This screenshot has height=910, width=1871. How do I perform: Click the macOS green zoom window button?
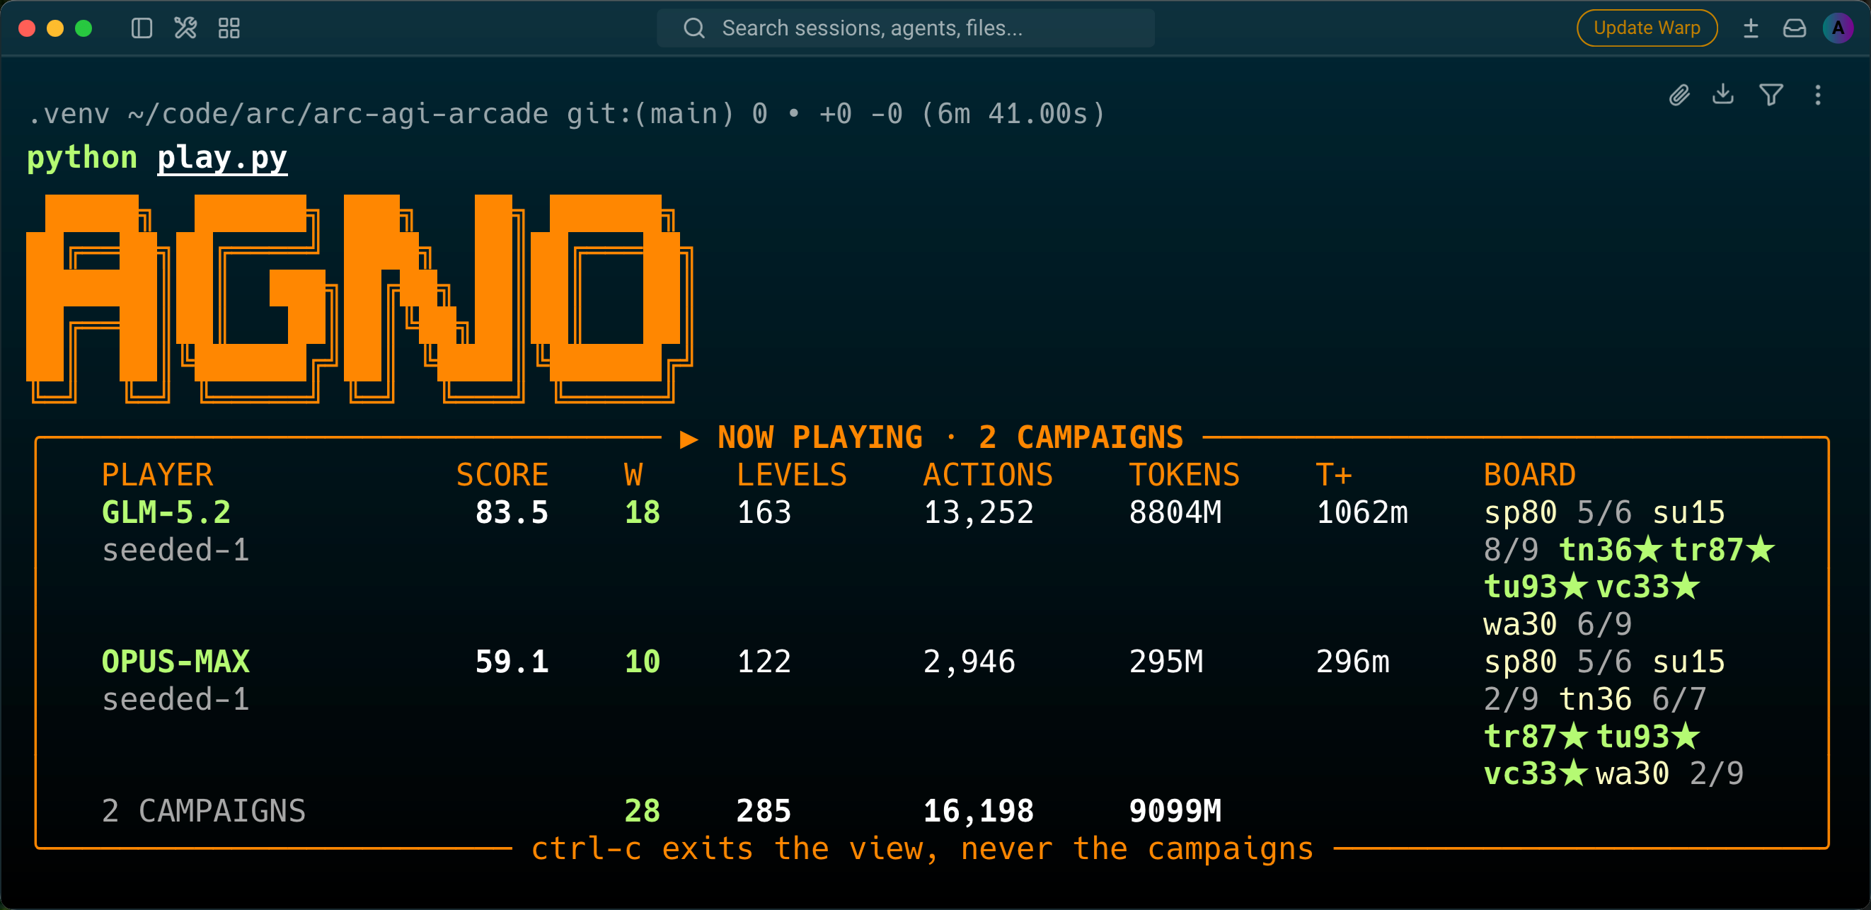pos(84,28)
